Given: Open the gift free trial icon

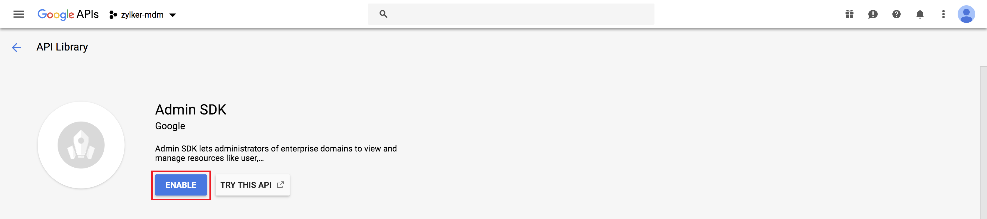Looking at the screenshot, I should click(x=850, y=15).
